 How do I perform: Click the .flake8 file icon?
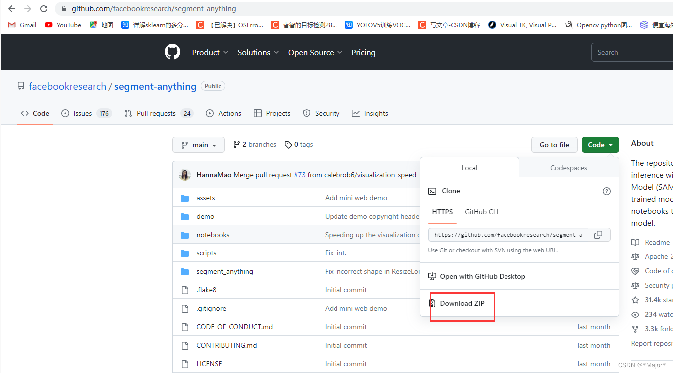pyautogui.click(x=185, y=290)
